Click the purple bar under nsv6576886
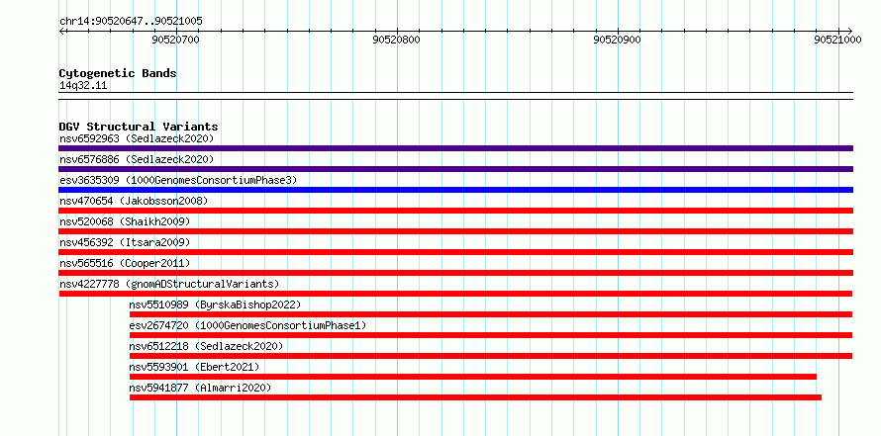 [x=455, y=169]
